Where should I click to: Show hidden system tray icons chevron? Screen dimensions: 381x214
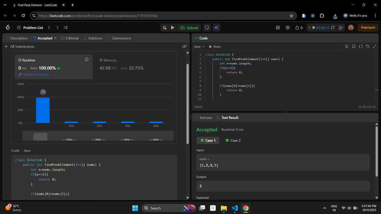point(324,208)
